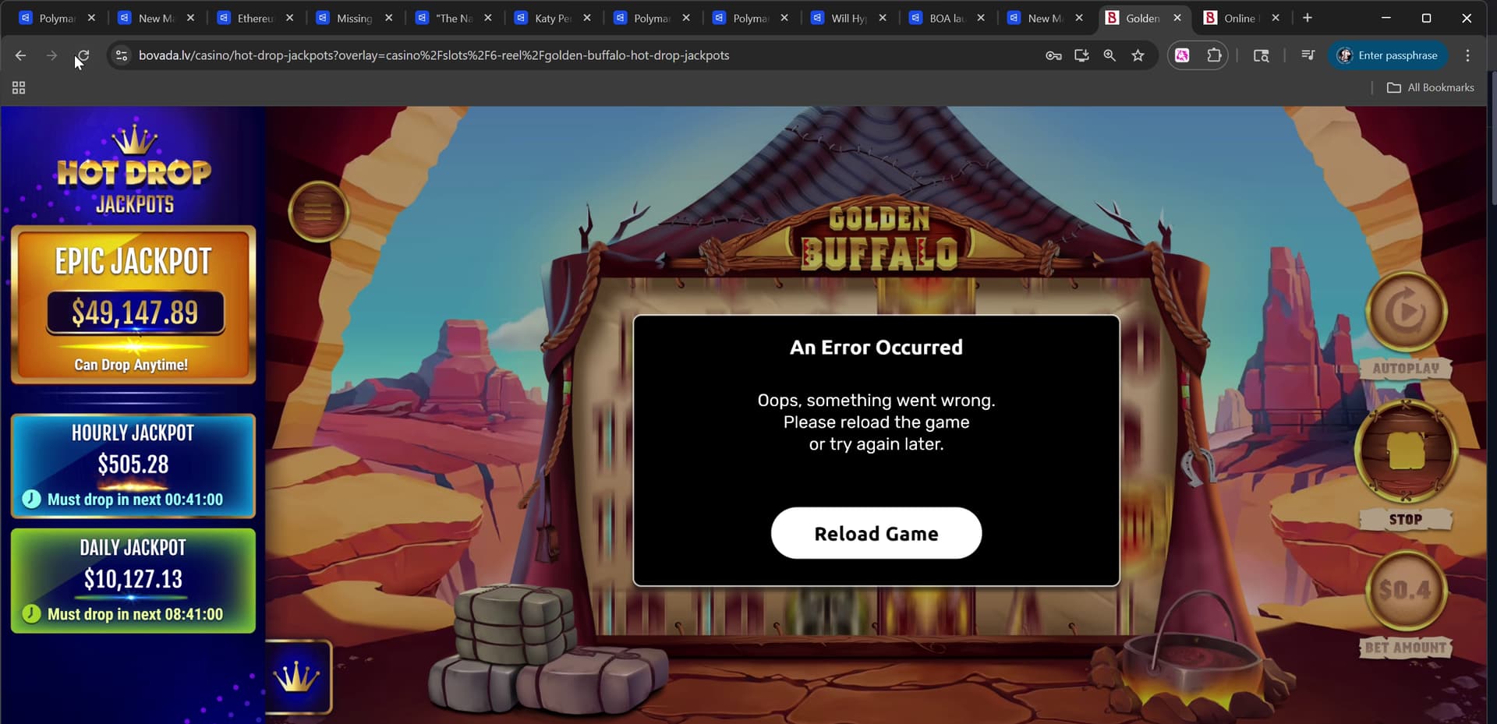Open the game's hamburger menu button

tap(318, 211)
